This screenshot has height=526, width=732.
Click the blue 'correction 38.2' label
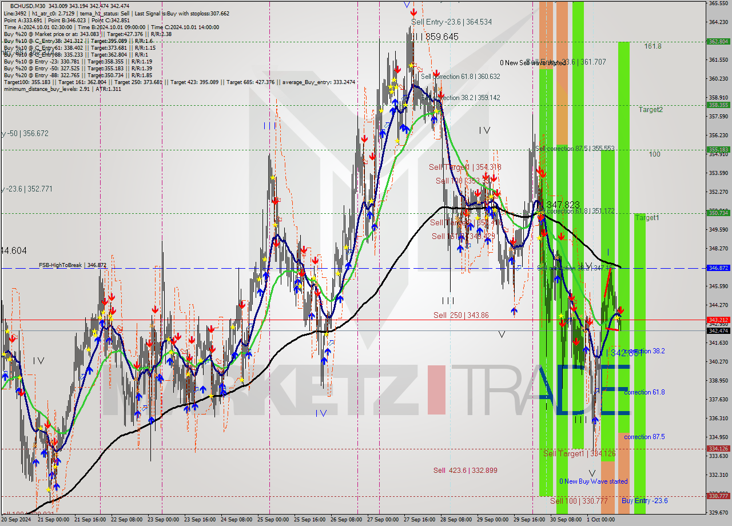645,351
